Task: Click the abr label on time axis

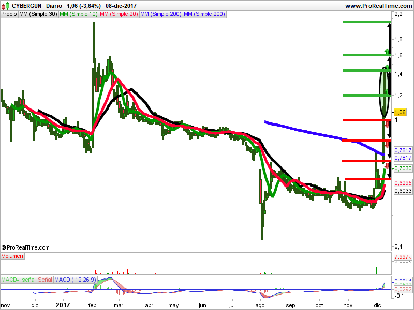Action: coord(149,305)
